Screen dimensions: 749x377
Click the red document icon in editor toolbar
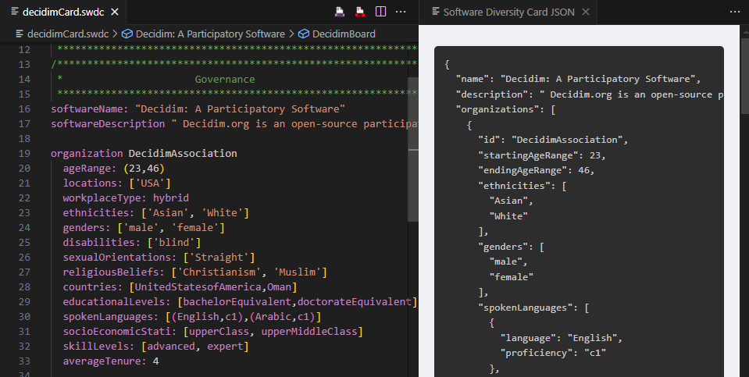tap(360, 12)
